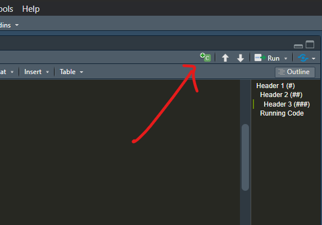The width and height of the screenshot is (322, 225).
Task: Jump to Header 2 (##) in outline
Action: [x=281, y=95]
